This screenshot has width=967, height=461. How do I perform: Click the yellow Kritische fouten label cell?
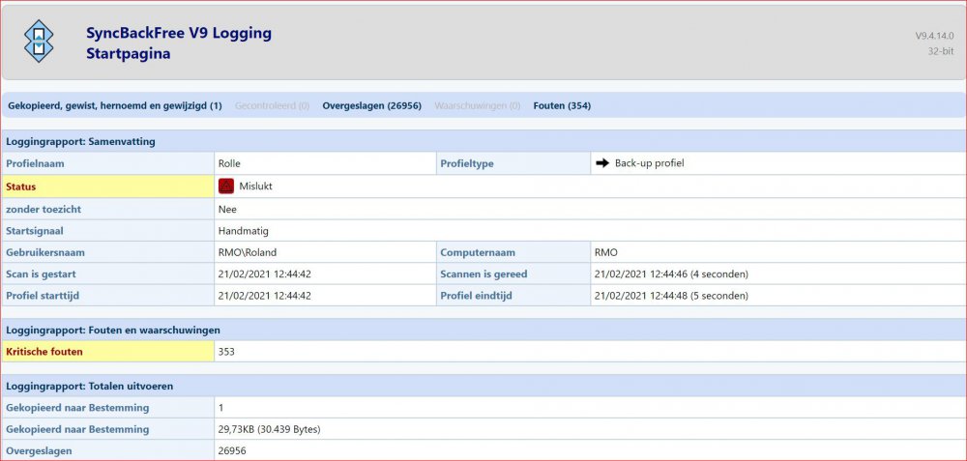[108, 352]
